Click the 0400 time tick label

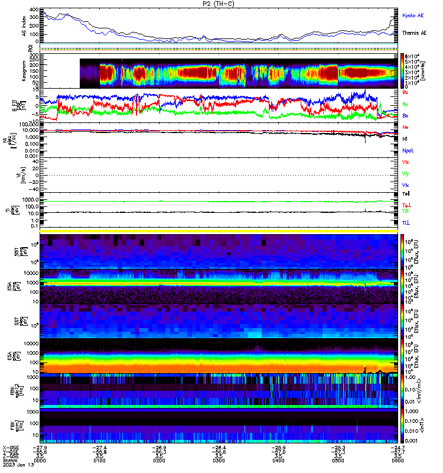pyautogui.click(x=278, y=461)
